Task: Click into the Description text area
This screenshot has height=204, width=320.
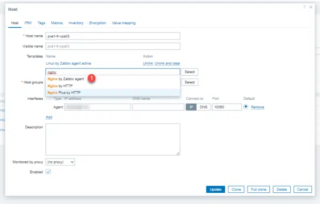Action: pyautogui.click(x=113, y=139)
